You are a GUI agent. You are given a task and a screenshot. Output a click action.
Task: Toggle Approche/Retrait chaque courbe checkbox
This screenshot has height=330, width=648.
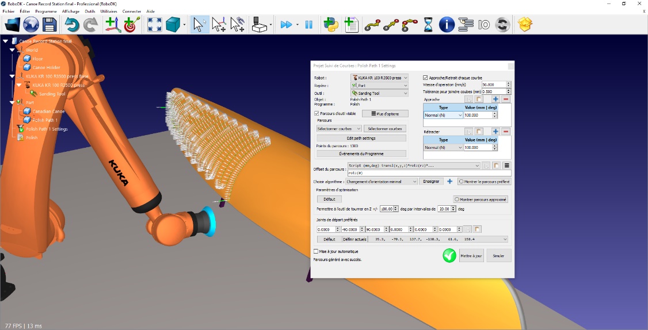pyautogui.click(x=425, y=78)
